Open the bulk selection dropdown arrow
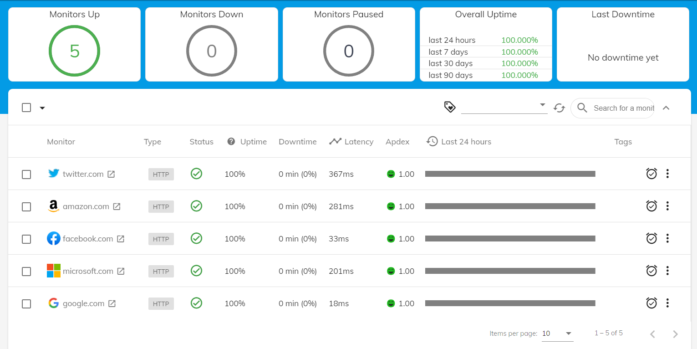 (42, 108)
